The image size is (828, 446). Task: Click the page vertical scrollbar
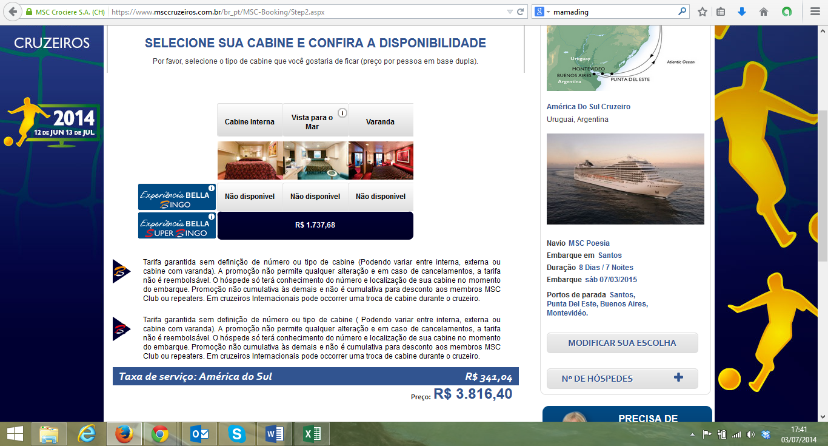click(x=823, y=182)
